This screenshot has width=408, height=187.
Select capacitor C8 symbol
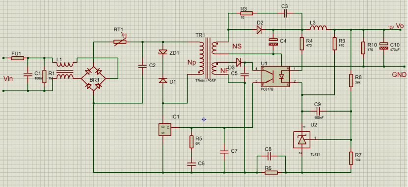point(270,156)
